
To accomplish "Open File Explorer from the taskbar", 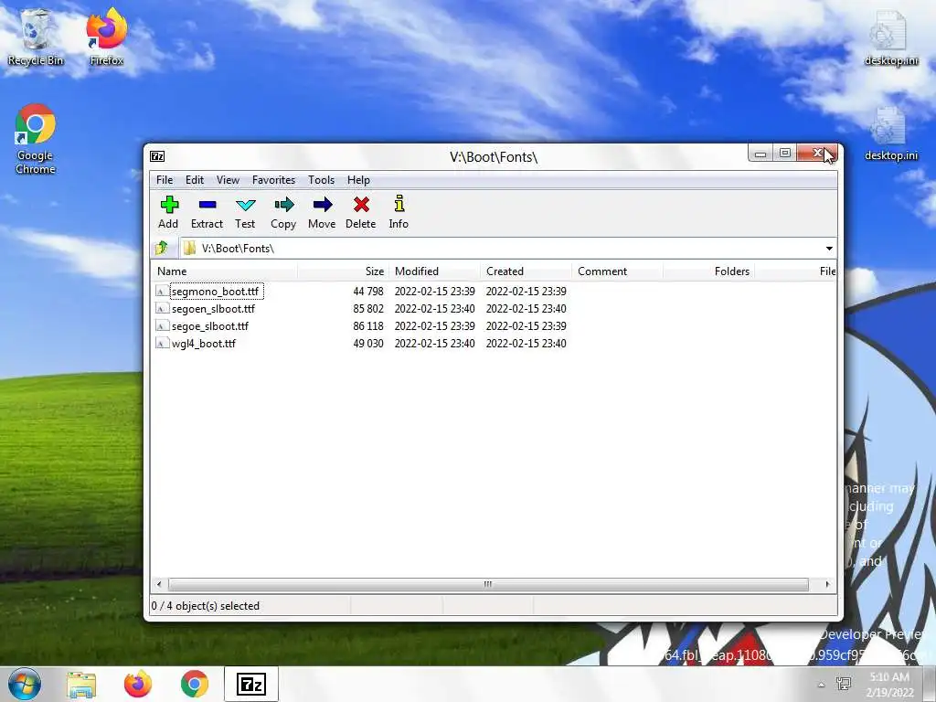I will (81, 684).
